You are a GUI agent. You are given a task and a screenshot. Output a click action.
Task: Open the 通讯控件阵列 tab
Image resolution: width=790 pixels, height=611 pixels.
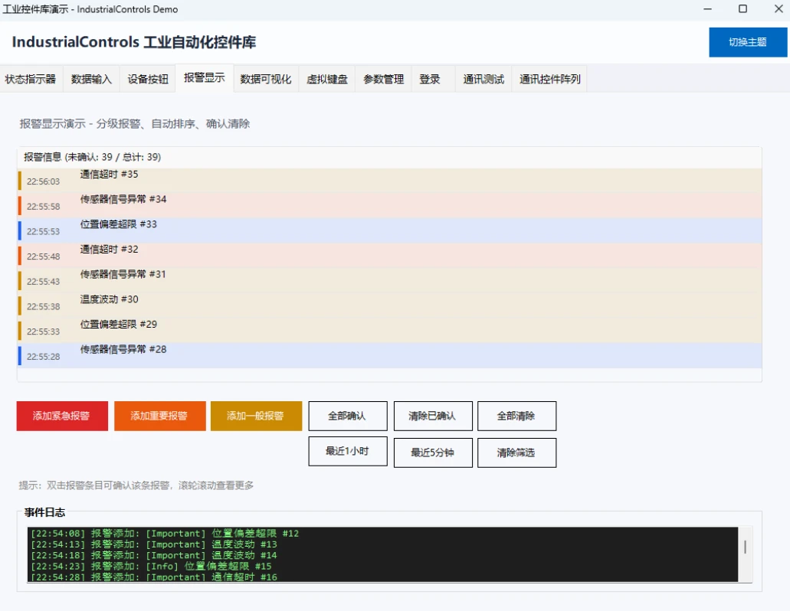pos(549,79)
